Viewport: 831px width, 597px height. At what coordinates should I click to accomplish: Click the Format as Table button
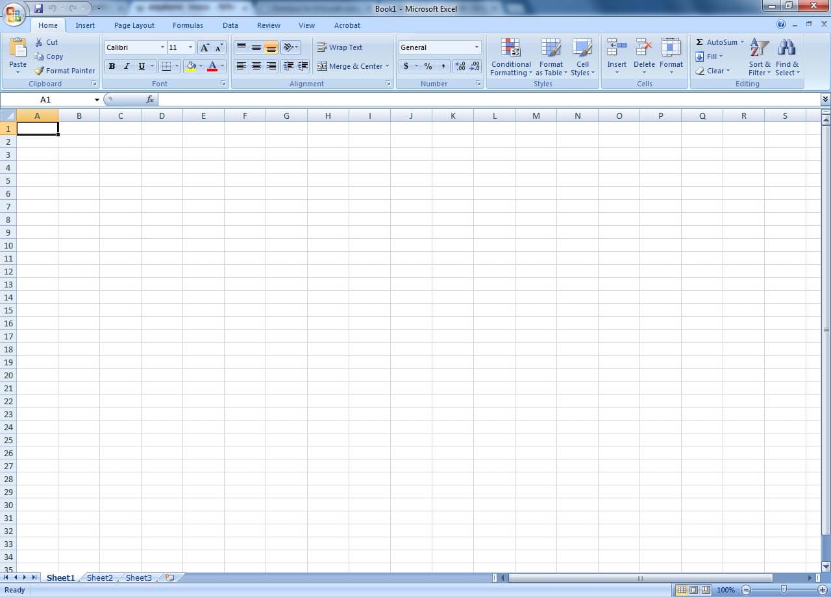click(551, 57)
